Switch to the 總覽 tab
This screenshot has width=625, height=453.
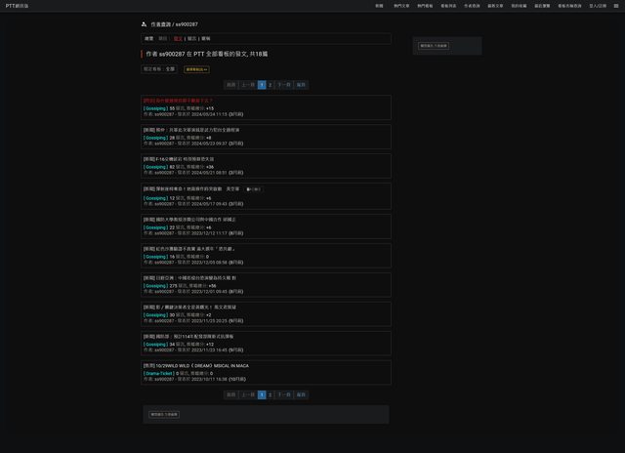[149, 38]
